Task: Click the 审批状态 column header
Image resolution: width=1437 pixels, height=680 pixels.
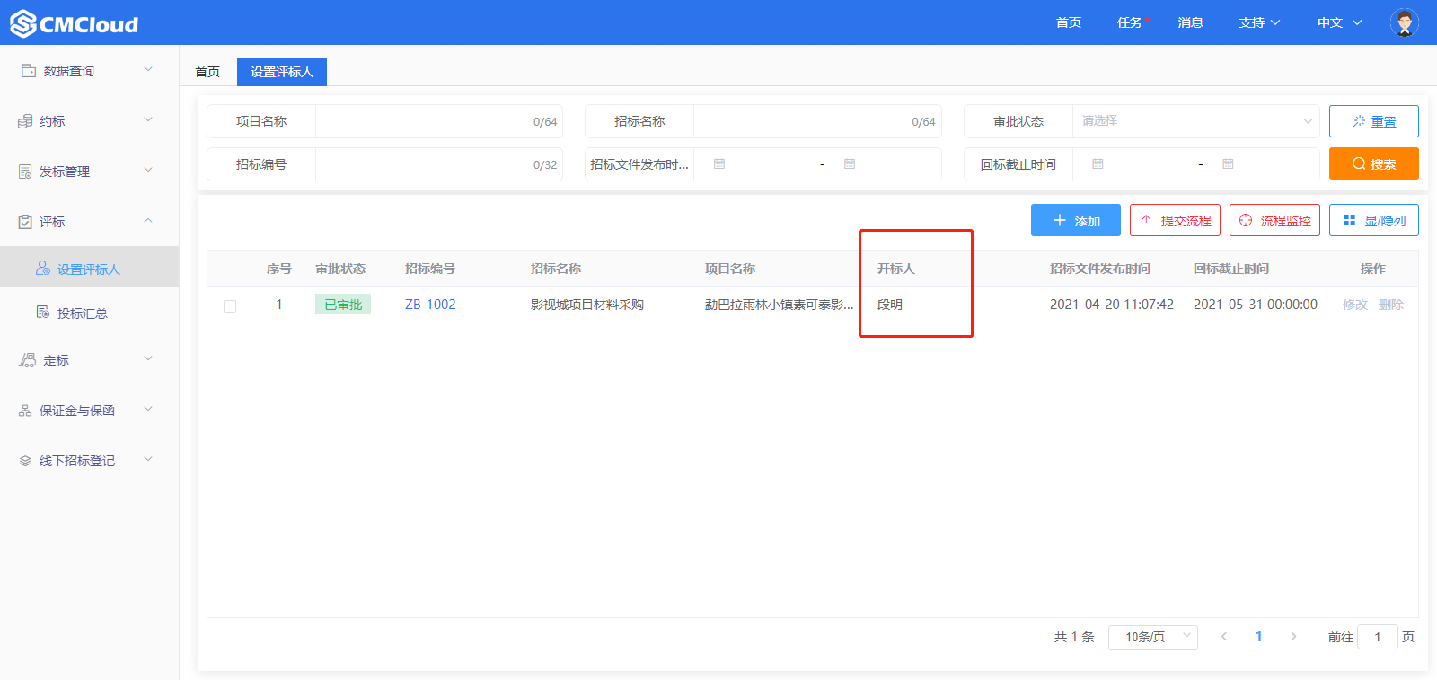Action: pyautogui.click(x=340, y=269)
